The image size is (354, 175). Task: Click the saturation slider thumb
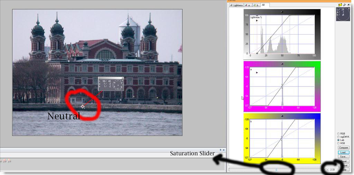(x=276, y=169)
